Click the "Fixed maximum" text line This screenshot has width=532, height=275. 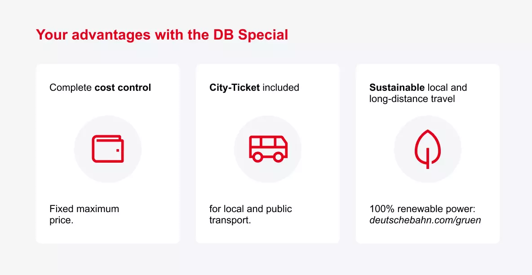click(84, 209)
